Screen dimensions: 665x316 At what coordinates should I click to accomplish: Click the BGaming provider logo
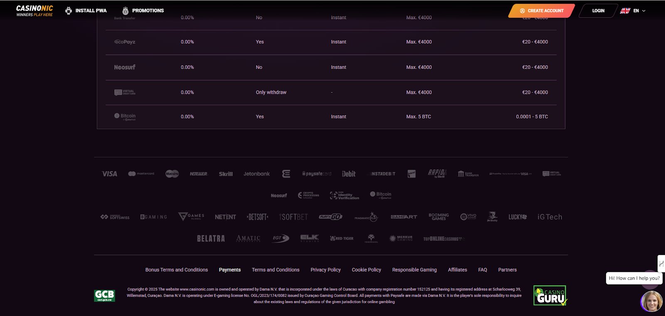click(154, 217)
